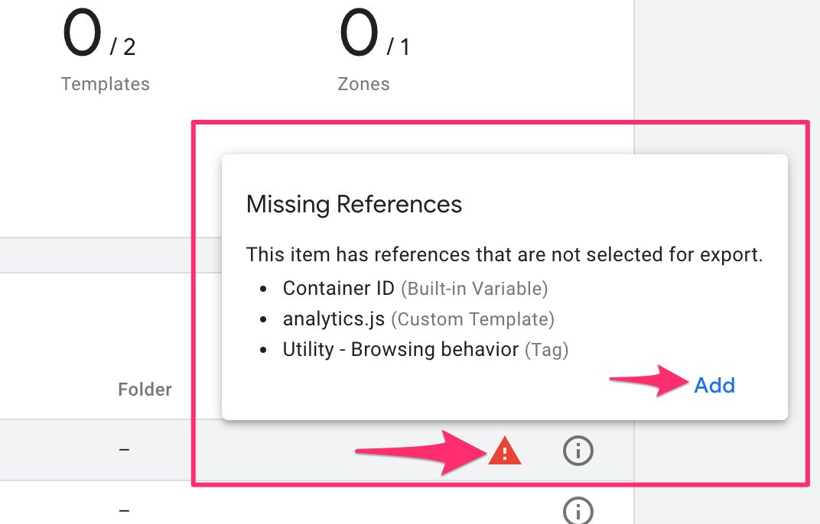Screen dimensions: 820x524
Task: Add the missing references to export
Action: tap(714, 386)
